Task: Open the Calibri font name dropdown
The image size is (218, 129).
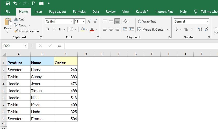Action: 72,21
